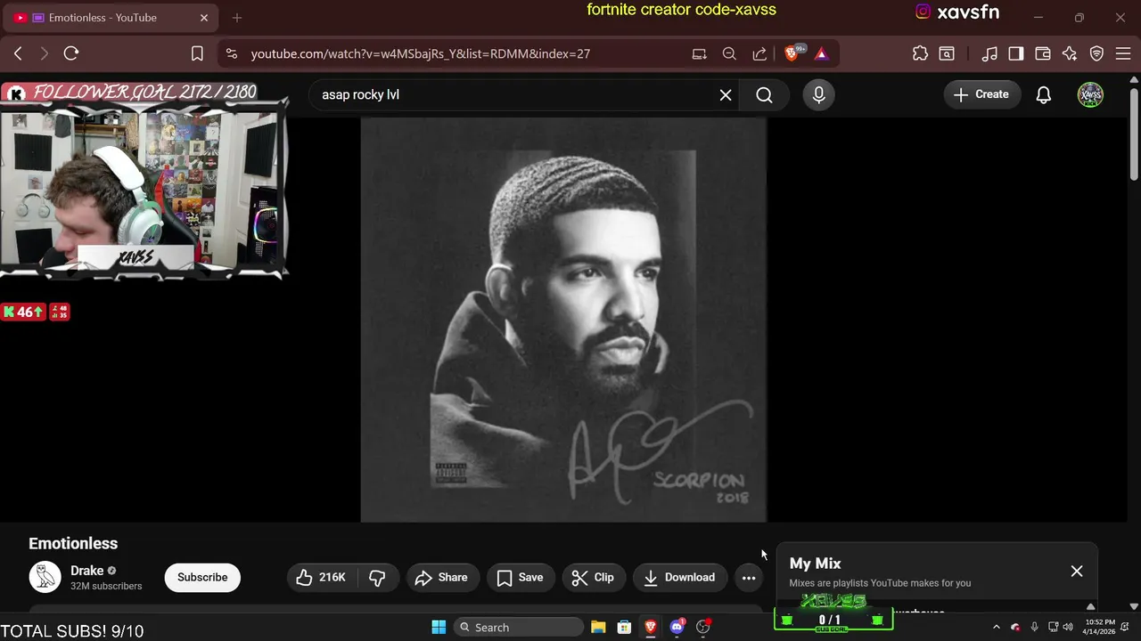Click the taskbar Search box
Screen dimensions: 1141x641
[x=518, y=627]
